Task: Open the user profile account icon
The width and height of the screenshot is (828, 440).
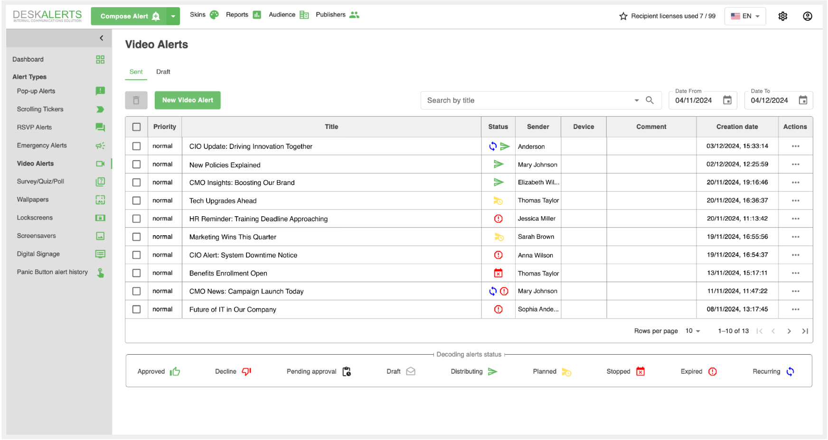Action: (807, 16)
